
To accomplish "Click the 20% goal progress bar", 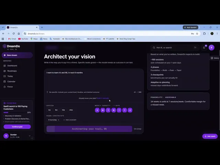I will click(15, 112).
